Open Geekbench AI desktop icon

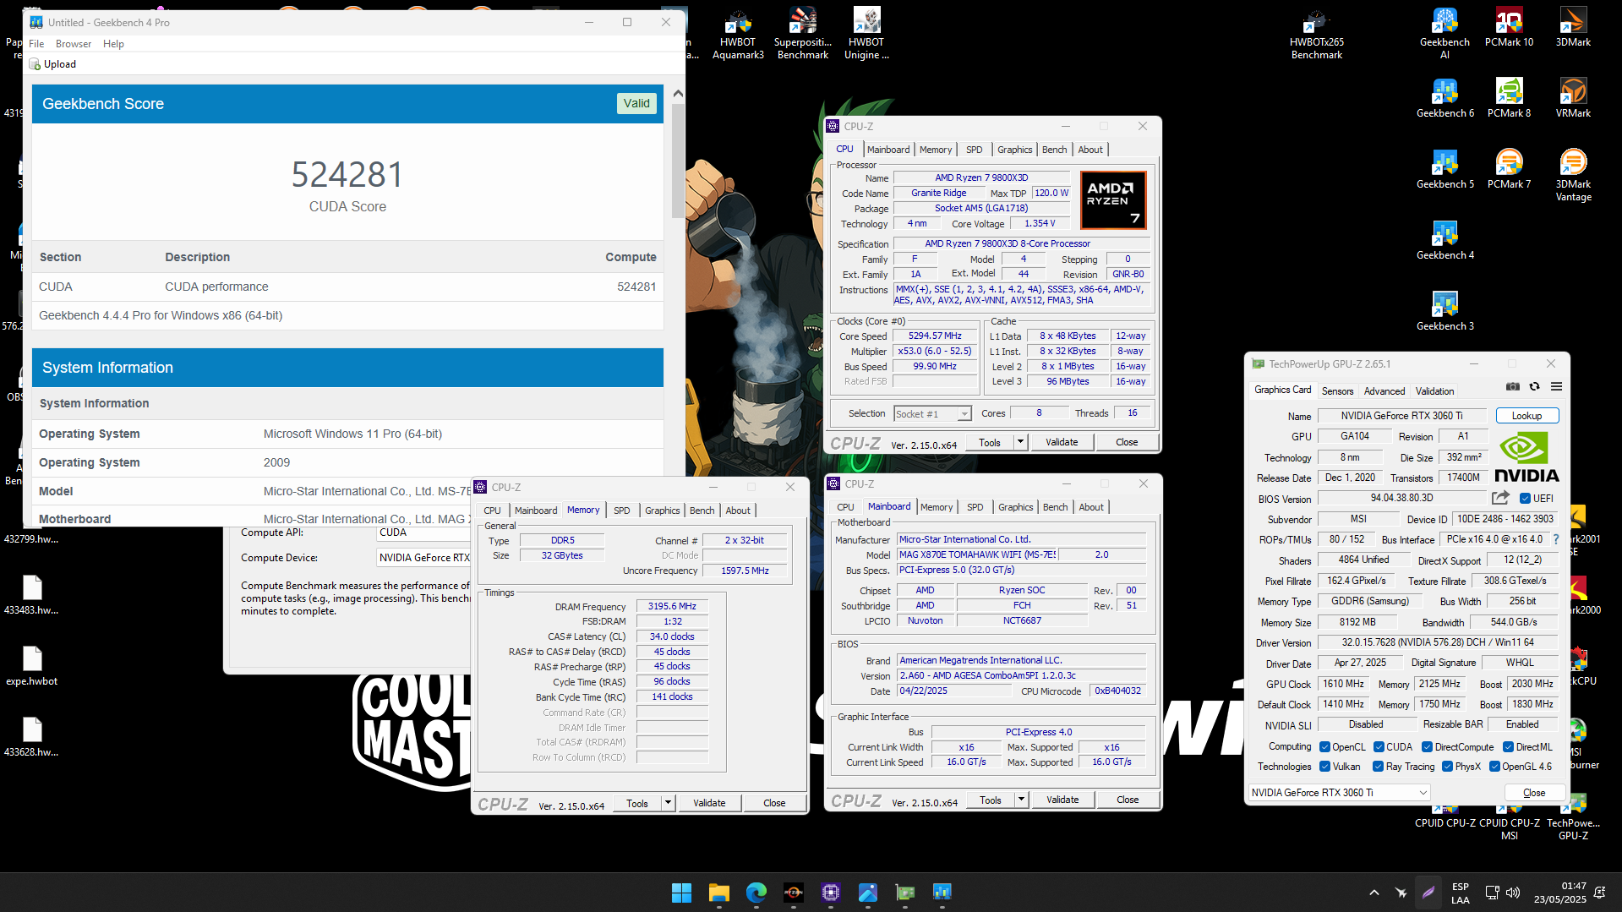pos(1445,34)
